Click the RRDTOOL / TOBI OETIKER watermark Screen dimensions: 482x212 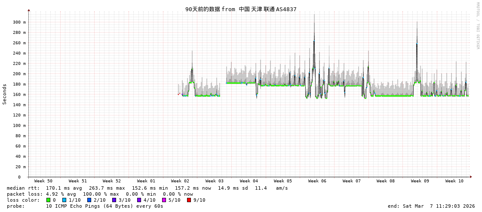click(x=477, y=26)
